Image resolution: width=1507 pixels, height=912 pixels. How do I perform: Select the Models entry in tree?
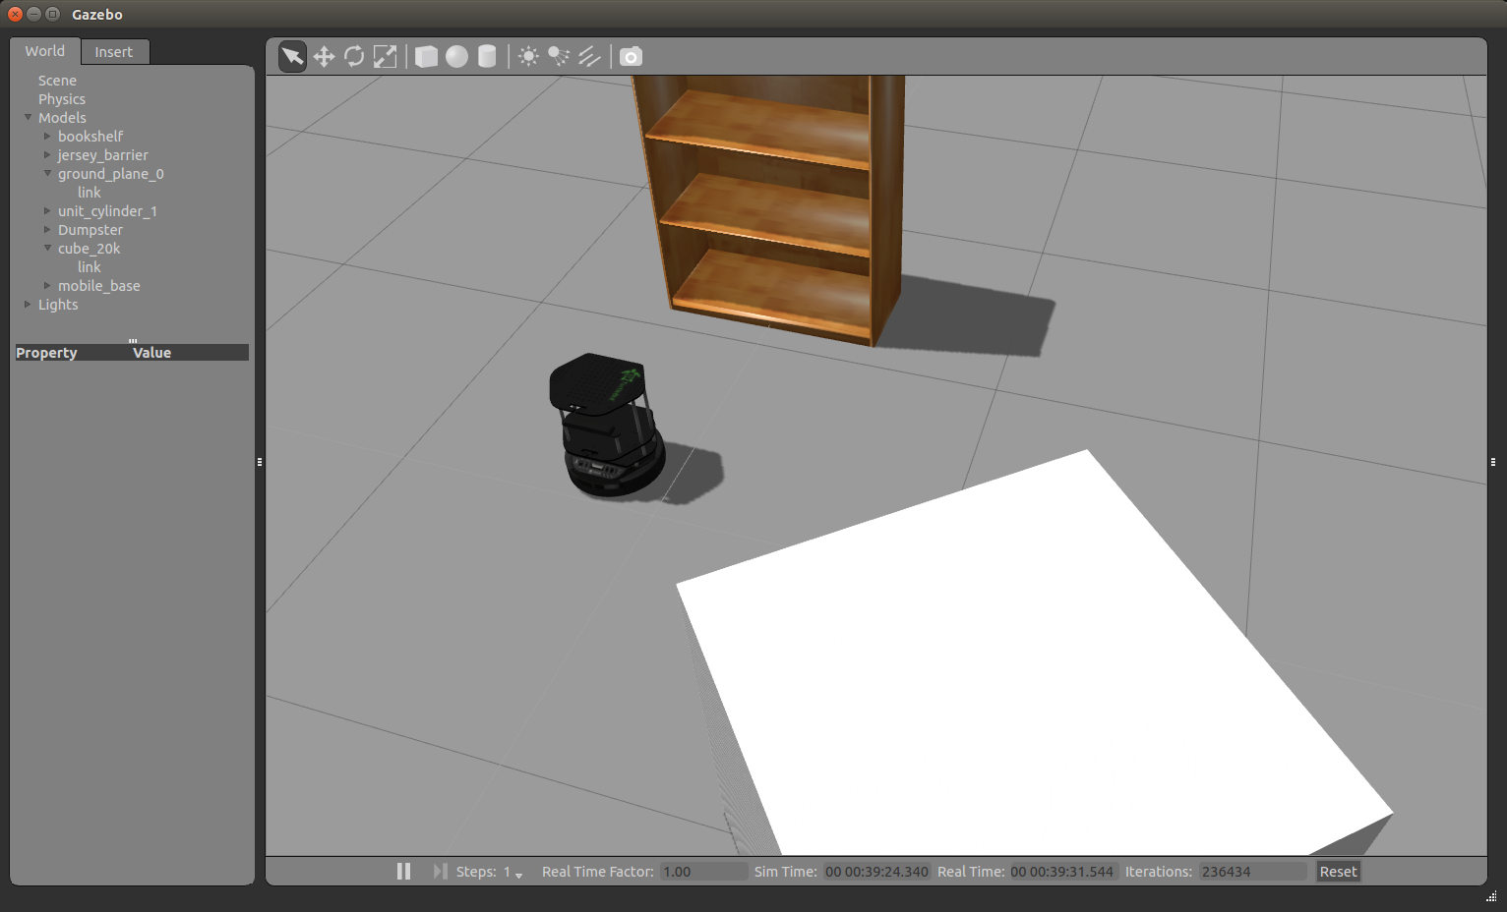(x=62, y=118)
